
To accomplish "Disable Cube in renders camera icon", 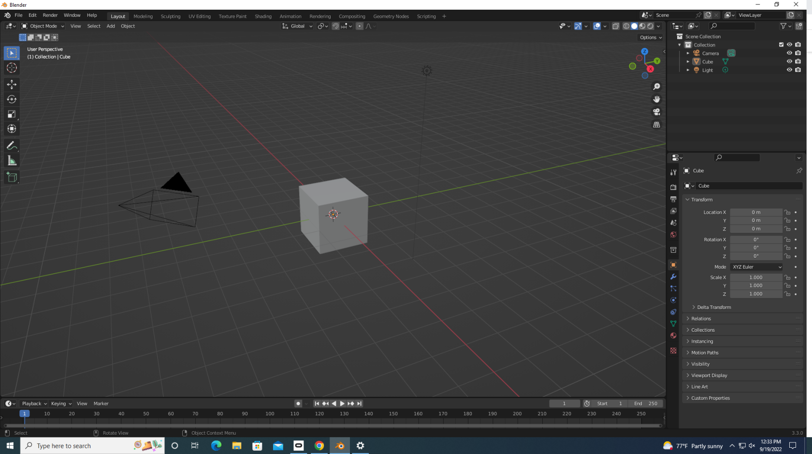I will 798,61.
